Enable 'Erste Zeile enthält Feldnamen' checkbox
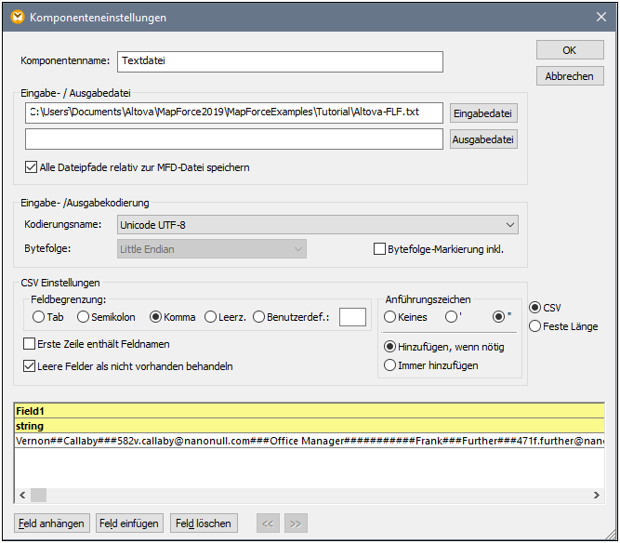Image resolution: width=620 pixels, height=543 pixels. (x=29, y=344)
